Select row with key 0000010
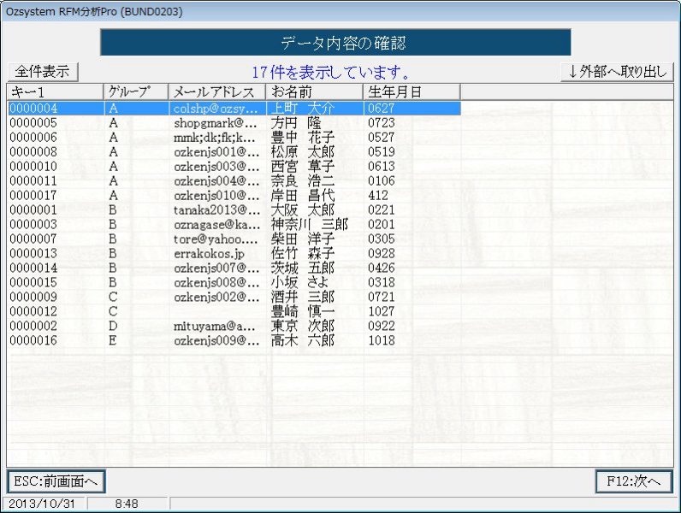681x513 pixels. [234, 166]
